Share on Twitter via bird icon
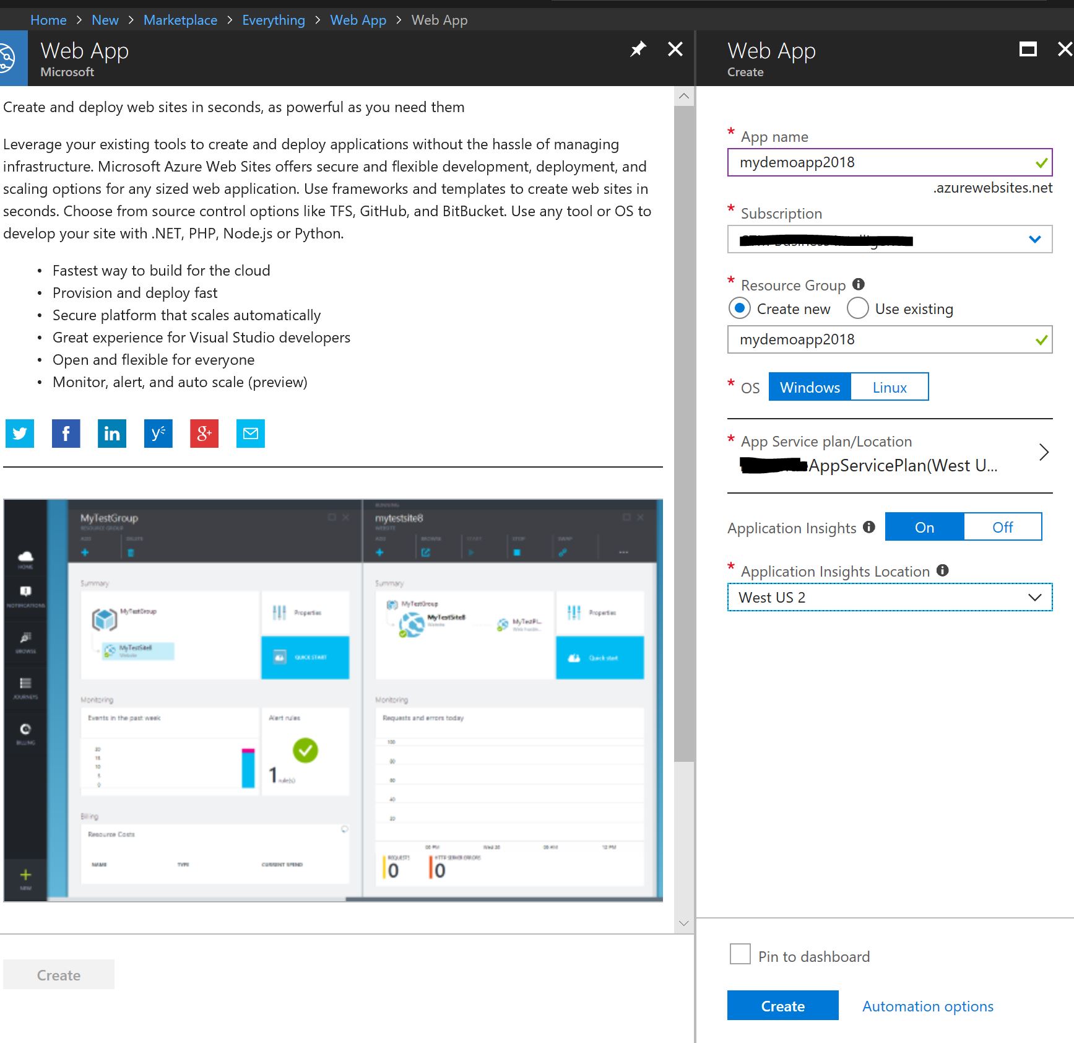 click(x=20, y=434)
